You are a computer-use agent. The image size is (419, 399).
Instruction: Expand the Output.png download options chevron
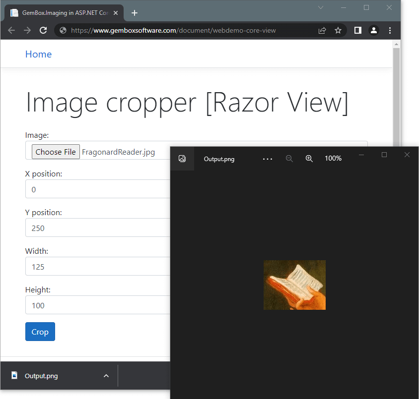pyautogui.click(x=106, y=376)
